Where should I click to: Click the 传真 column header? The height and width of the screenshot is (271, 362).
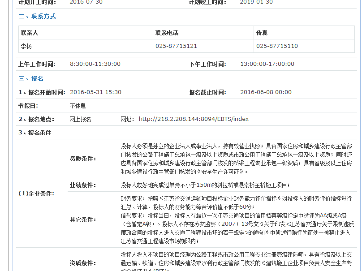click(x=262, y=33)
